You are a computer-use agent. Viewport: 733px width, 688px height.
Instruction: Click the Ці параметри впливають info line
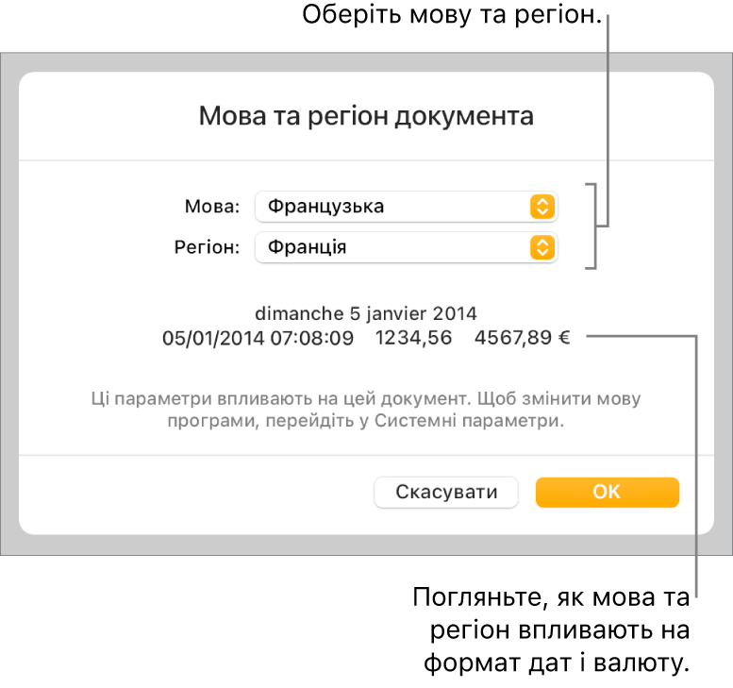366,399
